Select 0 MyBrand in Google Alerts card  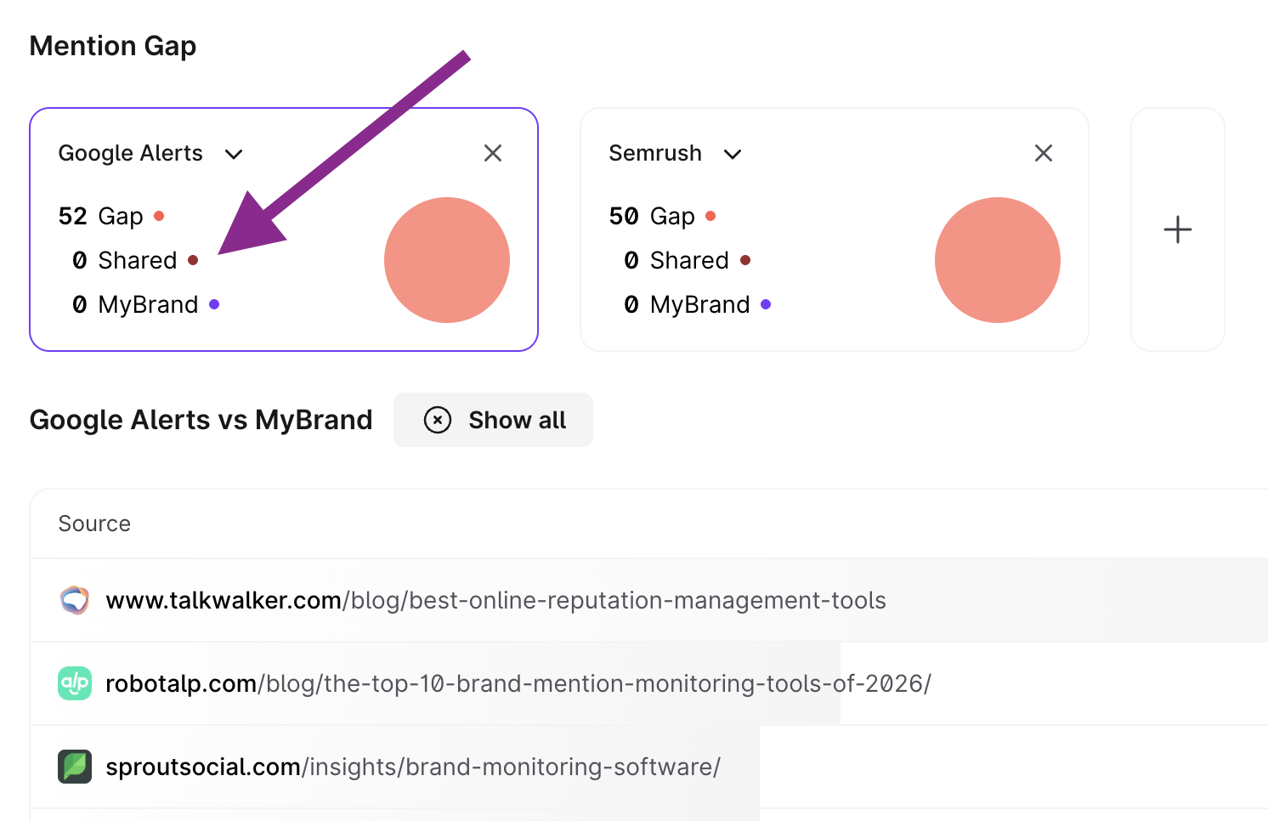click(146, 304)
